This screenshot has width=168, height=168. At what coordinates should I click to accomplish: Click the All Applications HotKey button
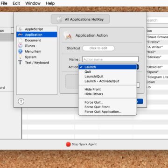coord(80,19)
